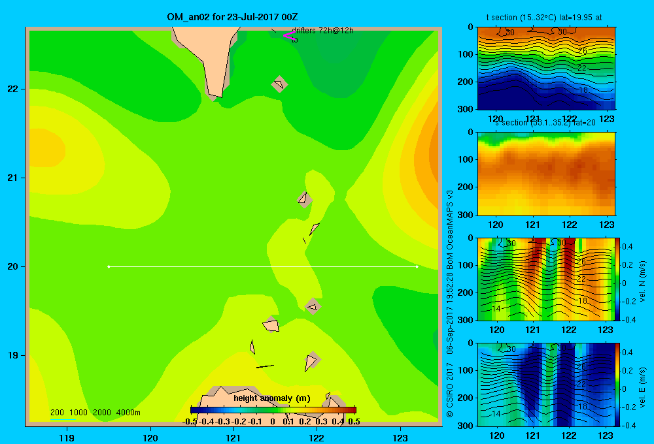Click longitude label '119' below main map
Viewport: 654px width, 444px height.
[x=67, y=437]
